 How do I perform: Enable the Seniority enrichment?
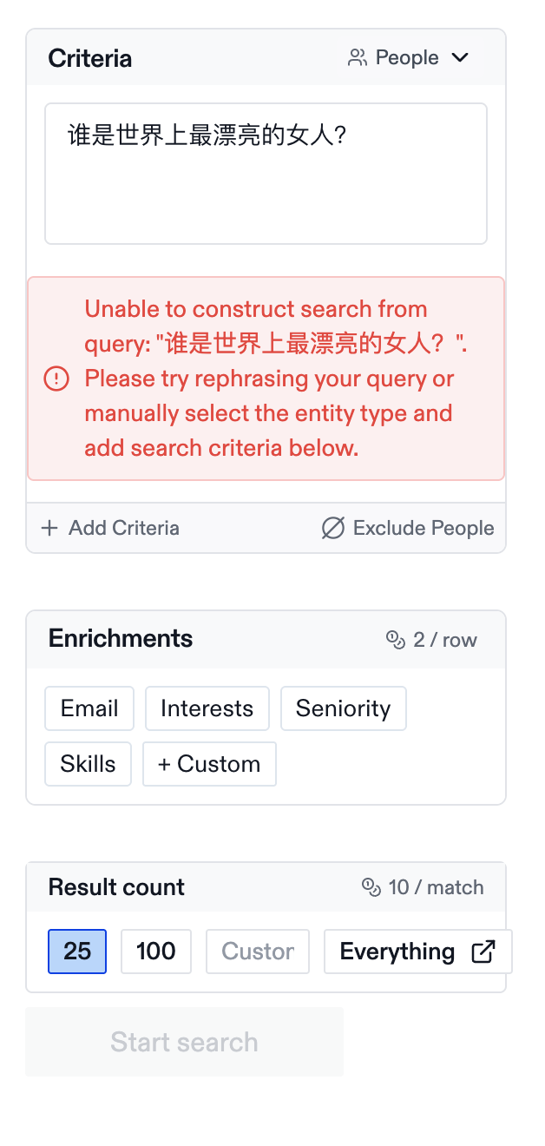(343, 708)
